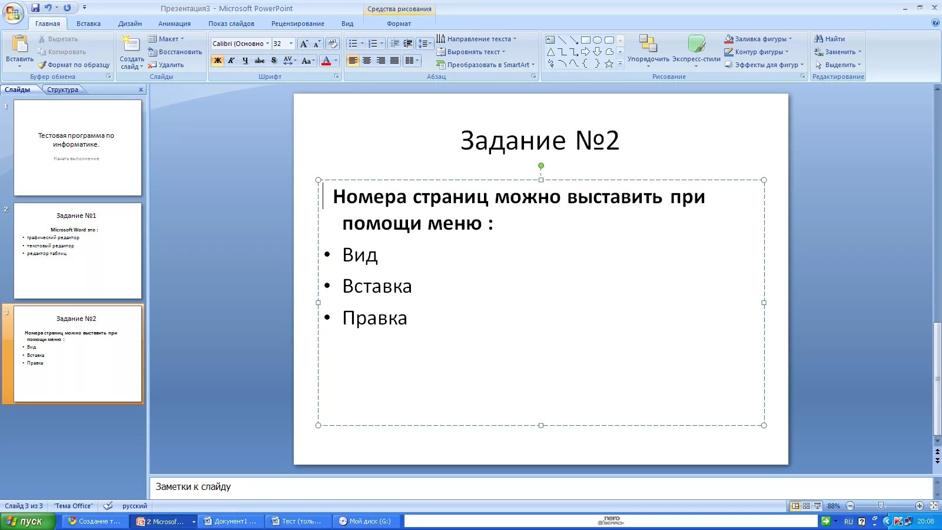The image size is (942, 530).
Task: Copy format with Формат по образцу
Action: (74, 65)
